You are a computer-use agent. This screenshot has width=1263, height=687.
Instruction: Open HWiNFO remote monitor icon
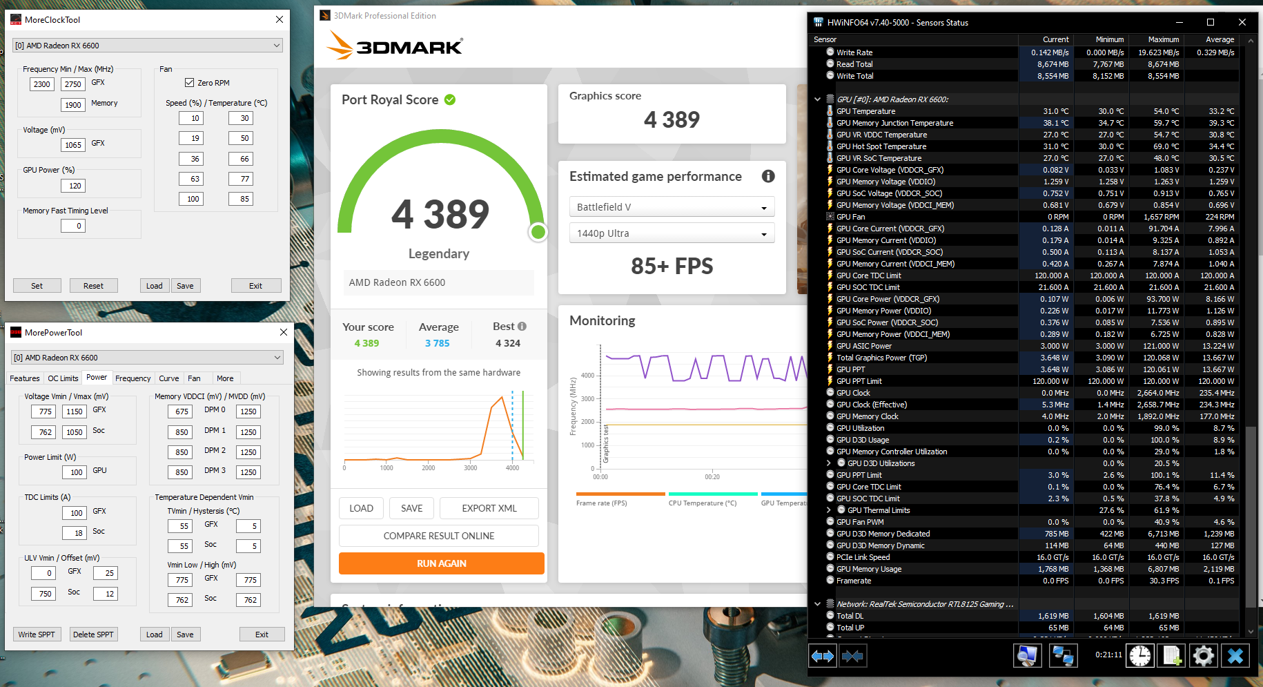point(1027,656)
